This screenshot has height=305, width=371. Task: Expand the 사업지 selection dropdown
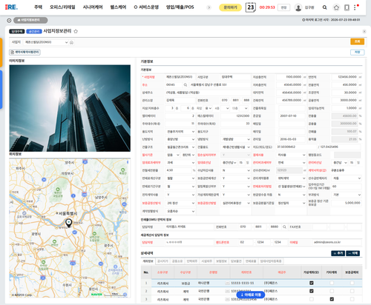46,42
